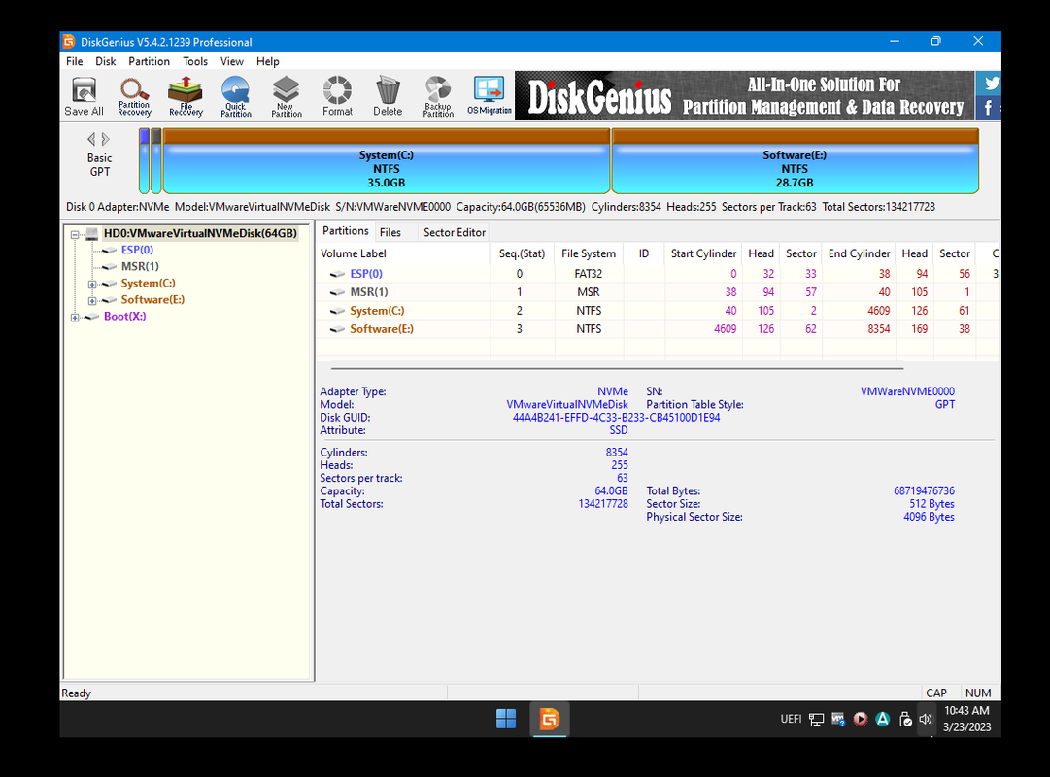Go to the next disk arrow
The image size is (1050, 777).
[x=105, y=139]
